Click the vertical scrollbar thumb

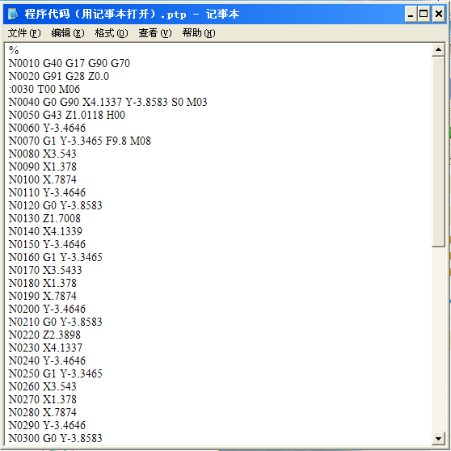(x=438, y=152)
